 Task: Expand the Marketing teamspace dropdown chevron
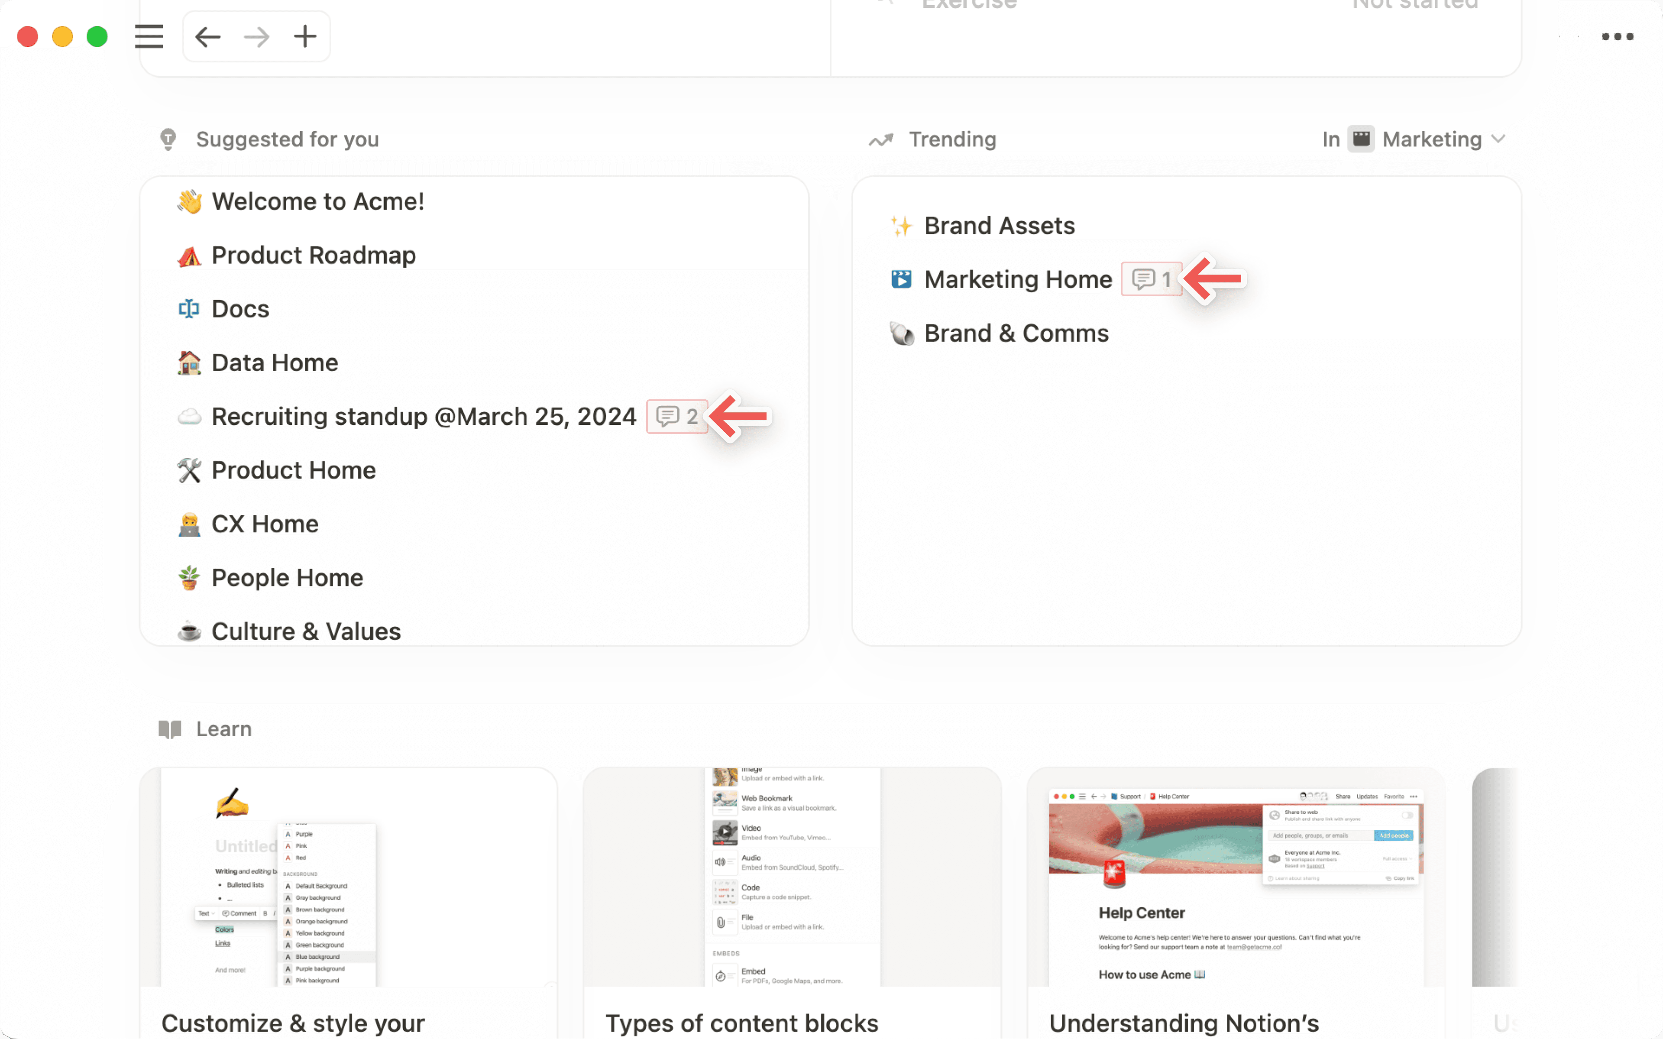(1499, 139)
